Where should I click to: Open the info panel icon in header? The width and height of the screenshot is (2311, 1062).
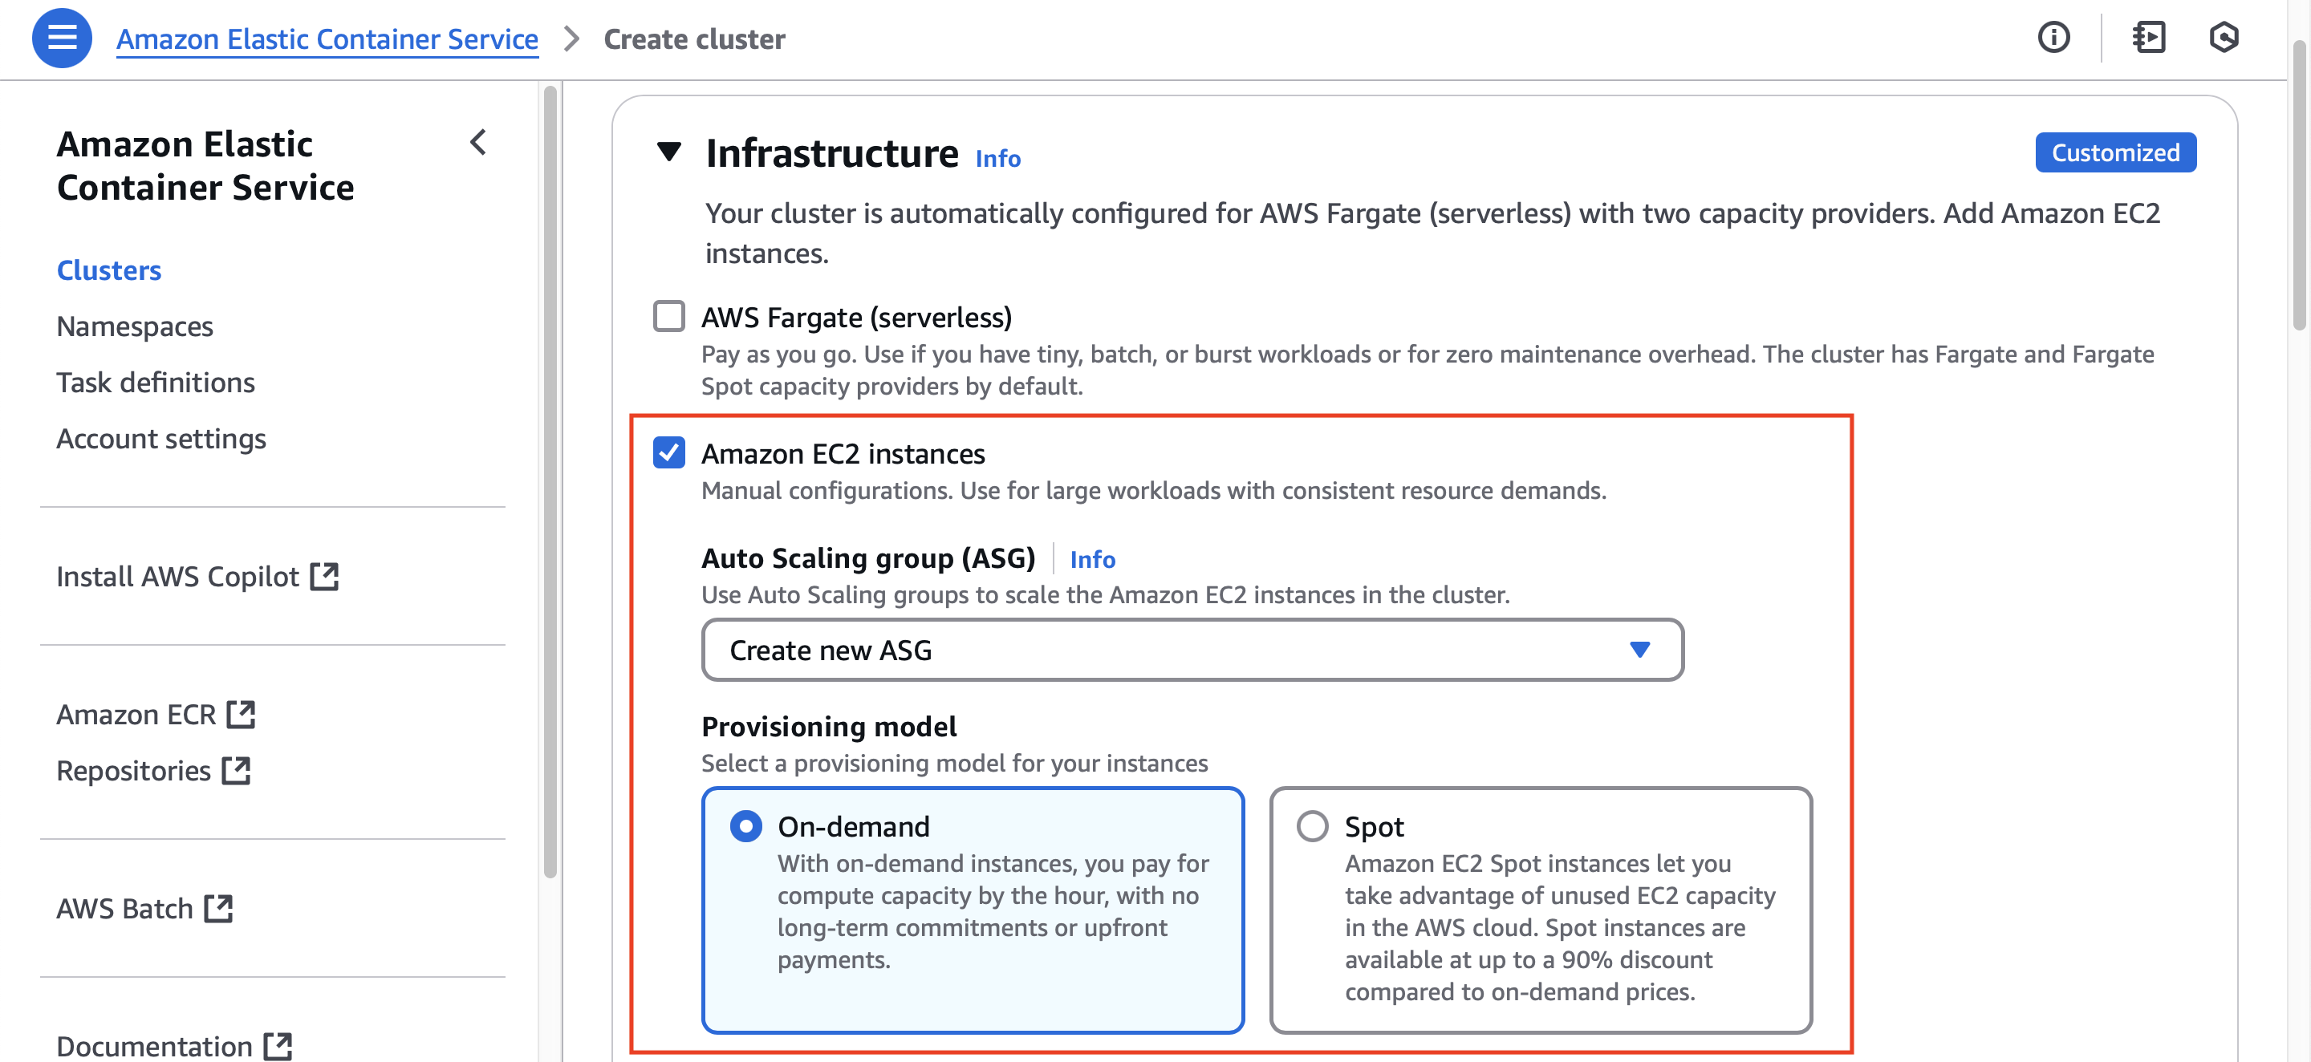[2053, 38]
